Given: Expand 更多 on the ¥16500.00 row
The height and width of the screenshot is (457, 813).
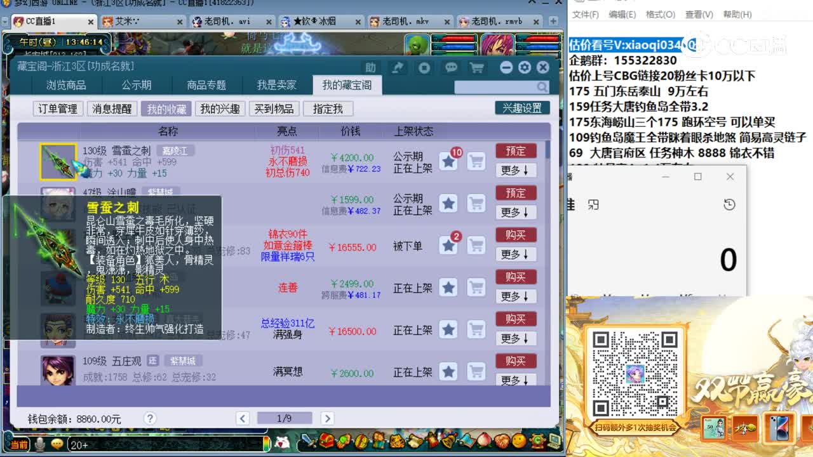Looking at the screenshot, I should coord(515,338).
